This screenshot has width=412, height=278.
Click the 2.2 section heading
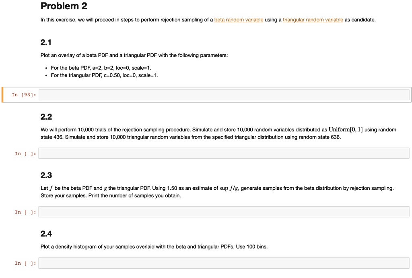45,116
